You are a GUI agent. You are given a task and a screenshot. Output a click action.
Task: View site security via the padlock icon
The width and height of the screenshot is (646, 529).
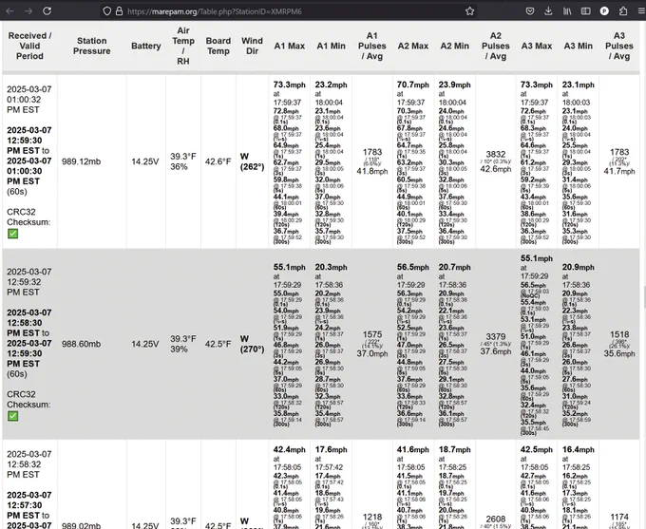click(x=119, y=11)
